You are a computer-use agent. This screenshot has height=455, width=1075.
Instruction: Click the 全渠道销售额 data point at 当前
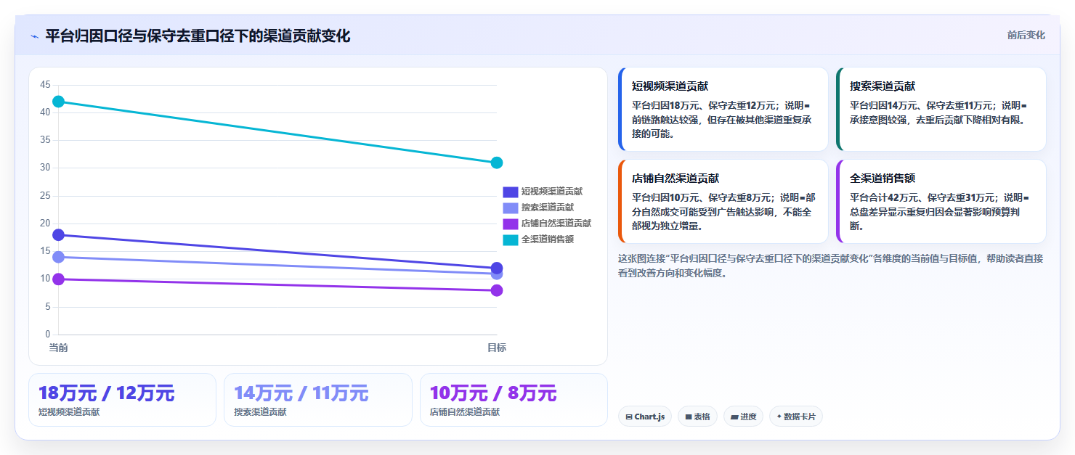pyautogui.click(x=58, y=102)
